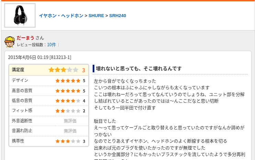View the reviewer's 10件 review count
Viewport: 255px width, 160px height.
(x=51, y=45)
